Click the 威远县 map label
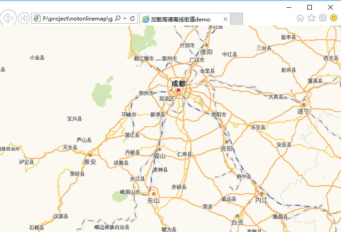 click(x=229, y=199)
